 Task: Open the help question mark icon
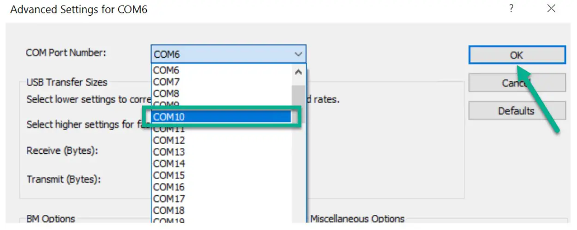click(511, 9)
